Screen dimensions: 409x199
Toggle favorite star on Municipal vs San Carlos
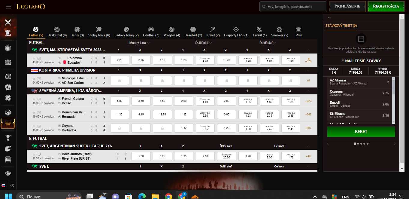tap(33, 78)
